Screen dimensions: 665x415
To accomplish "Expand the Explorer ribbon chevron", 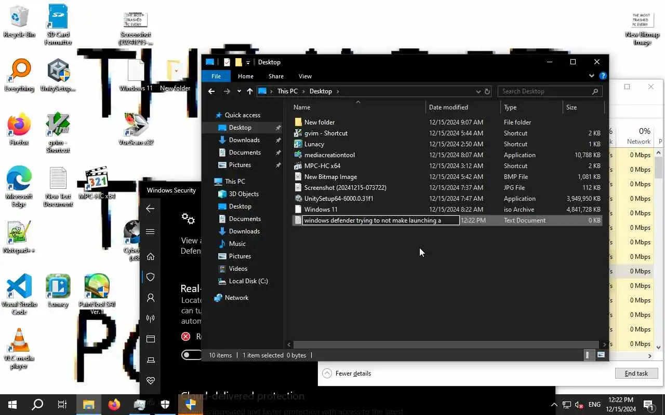I will click(591, 76).
